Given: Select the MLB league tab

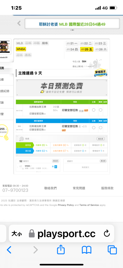Looking at the screenshot, I should tap(20, 43).
